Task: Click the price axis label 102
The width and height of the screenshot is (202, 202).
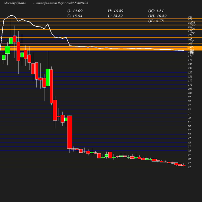Action: pos(190,93)
